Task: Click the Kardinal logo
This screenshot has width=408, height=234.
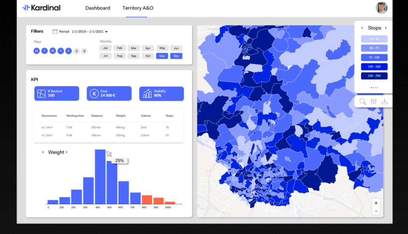Action: [x=43, y=8]
